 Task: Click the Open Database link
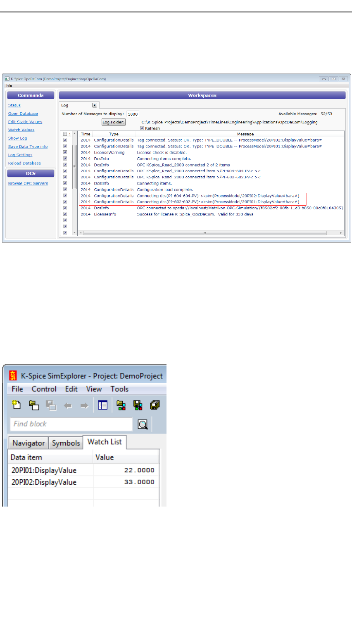(23, 114)
